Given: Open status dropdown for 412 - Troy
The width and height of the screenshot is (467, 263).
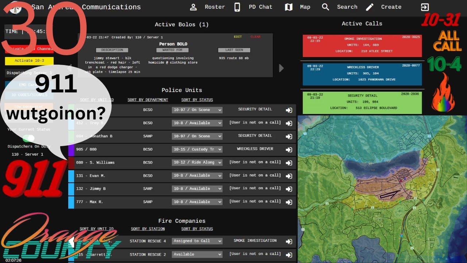Looking at the screenshot, I should click(197, 123).
